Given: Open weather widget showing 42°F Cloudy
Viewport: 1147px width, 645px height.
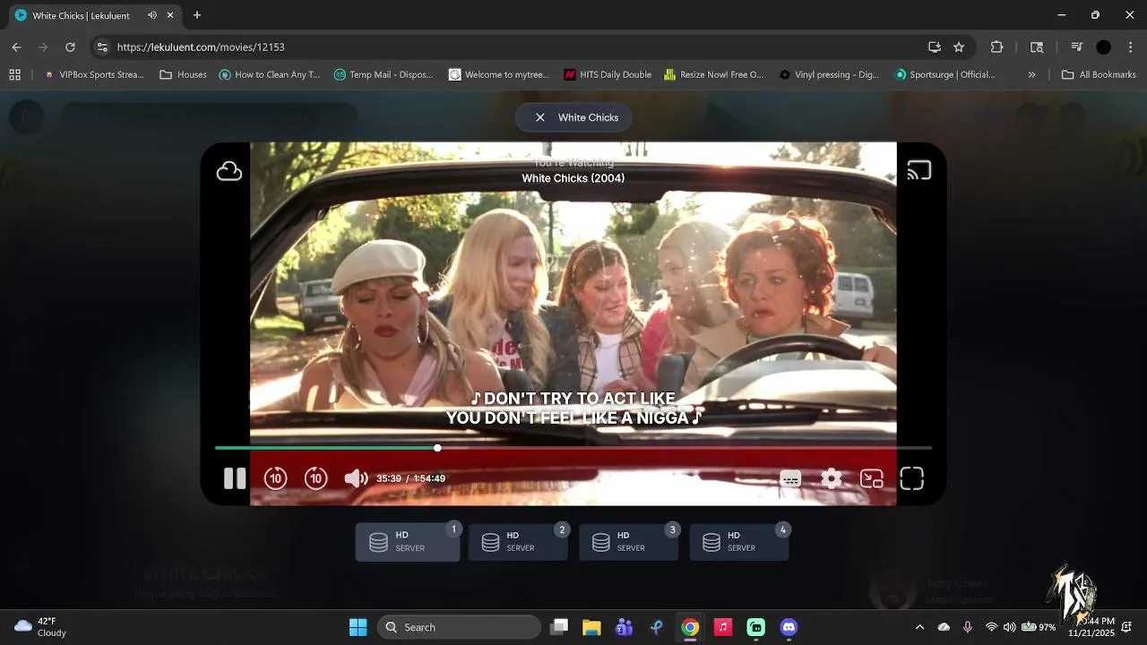Looking at the screenshot, I should pyautogui.click(x=41, y=627).
